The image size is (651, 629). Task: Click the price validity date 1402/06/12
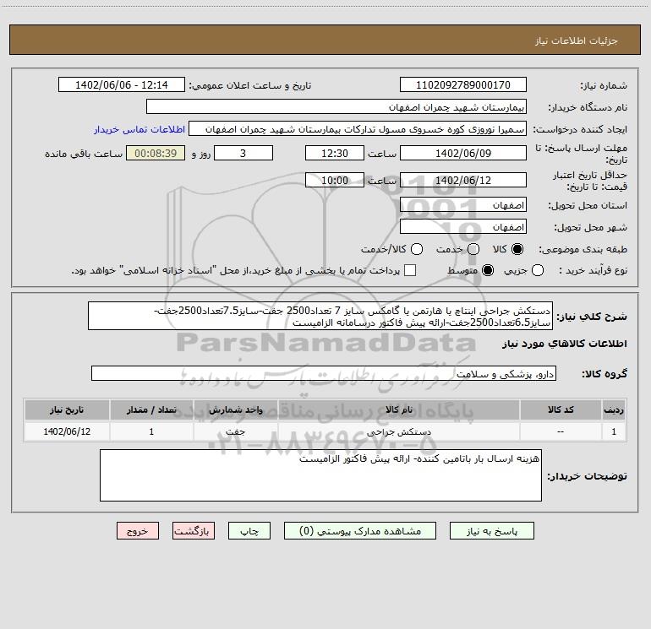(463, 181)
